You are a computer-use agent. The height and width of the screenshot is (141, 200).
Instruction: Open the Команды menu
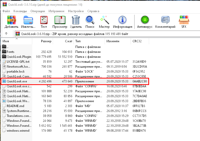[20, 11]
